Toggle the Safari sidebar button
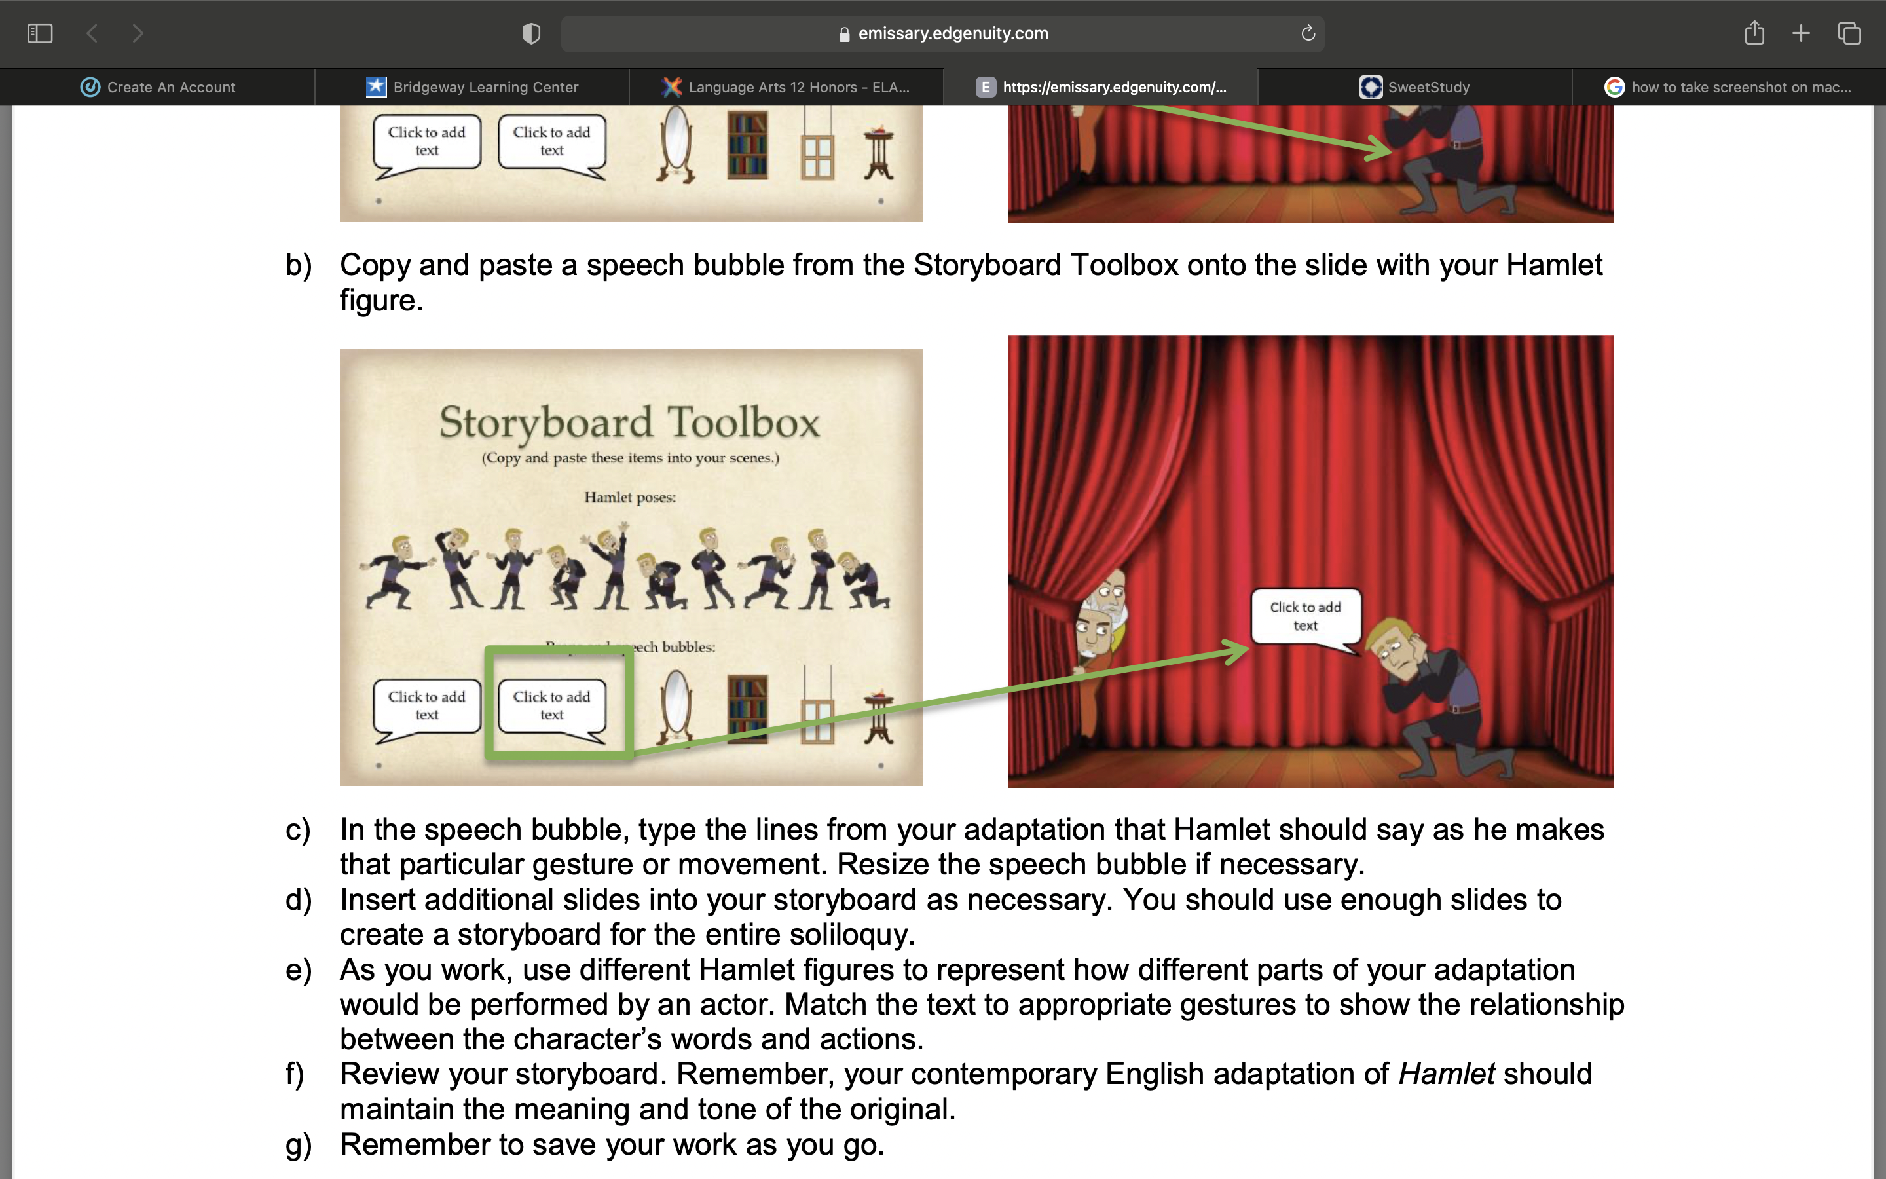Viewport: 1886px width, 1179px height. (x=40, y=33)
